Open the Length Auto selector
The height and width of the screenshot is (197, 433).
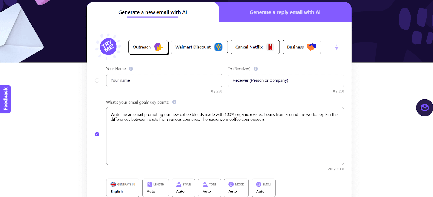155,188
